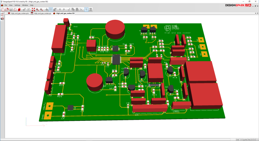
Task: Click the Delete X toolbar icon
Action: [x=81, y=10]
